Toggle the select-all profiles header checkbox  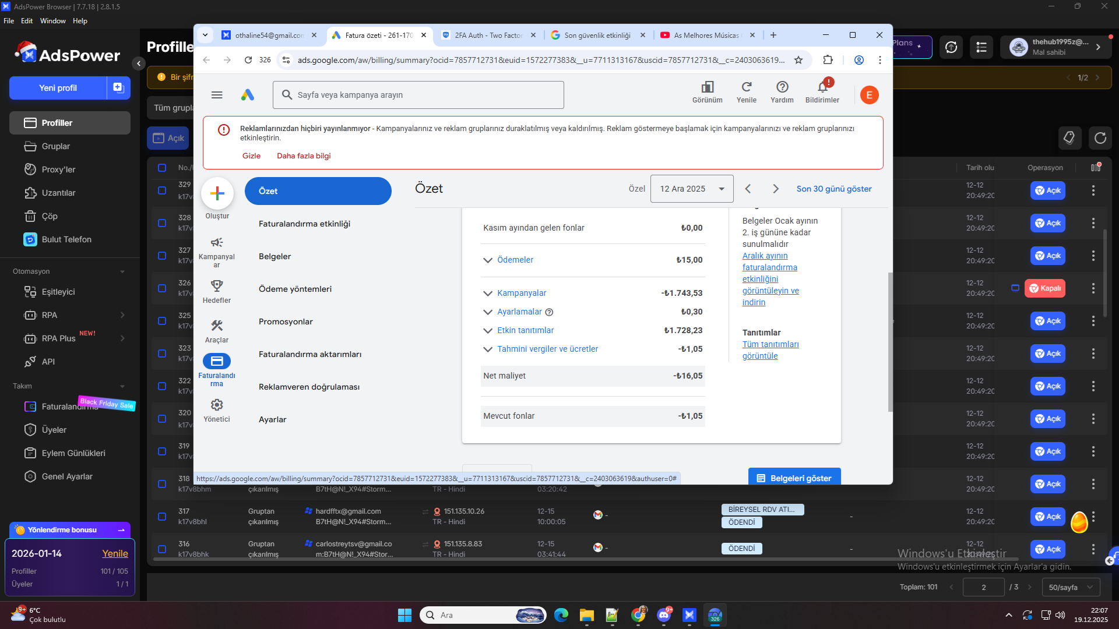162,168
